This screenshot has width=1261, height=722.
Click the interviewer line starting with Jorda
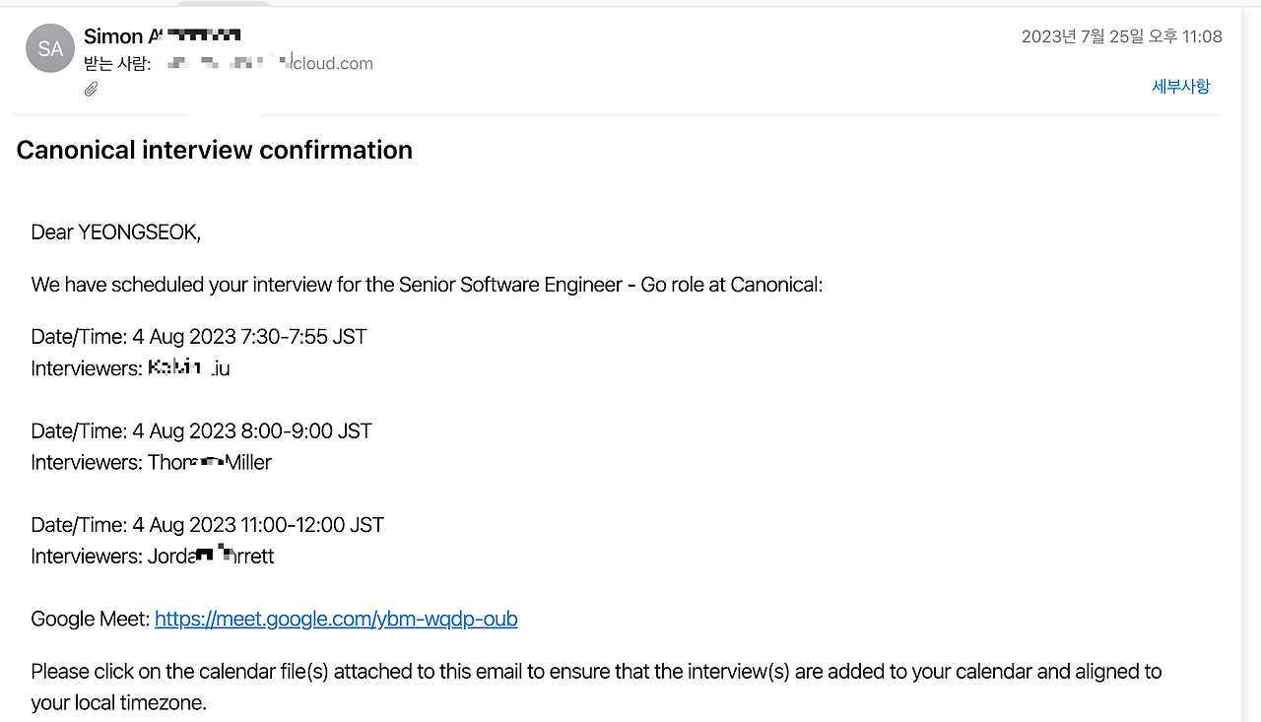point(153,557)
